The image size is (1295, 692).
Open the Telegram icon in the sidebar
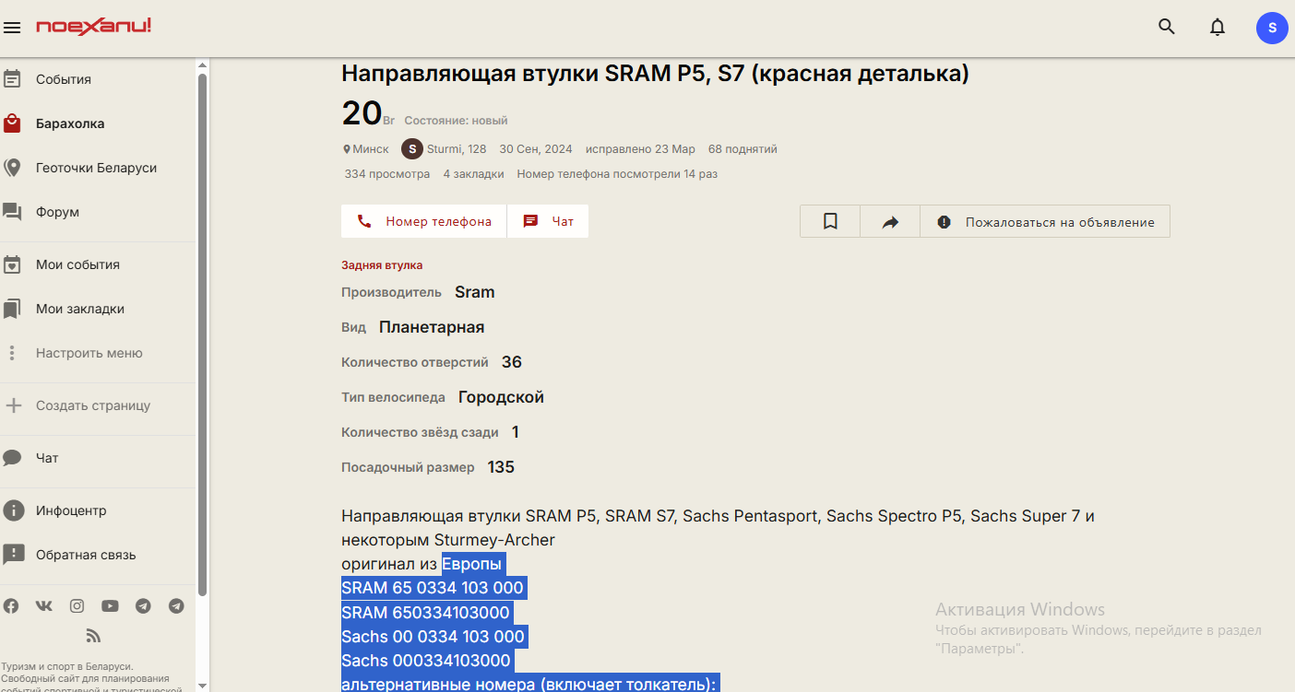tap(143, 605)
